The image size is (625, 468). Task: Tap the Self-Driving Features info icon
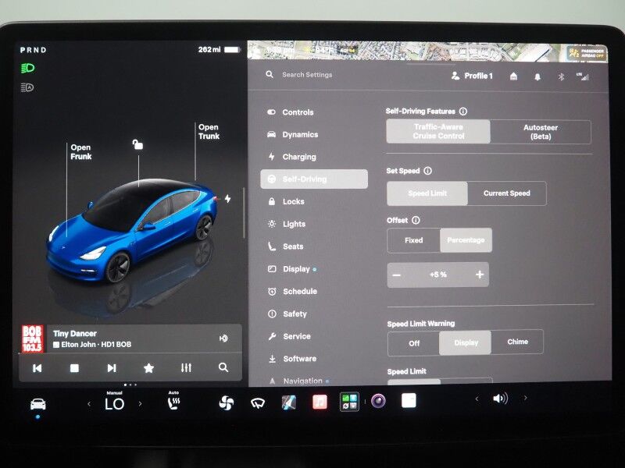(463, 112)
